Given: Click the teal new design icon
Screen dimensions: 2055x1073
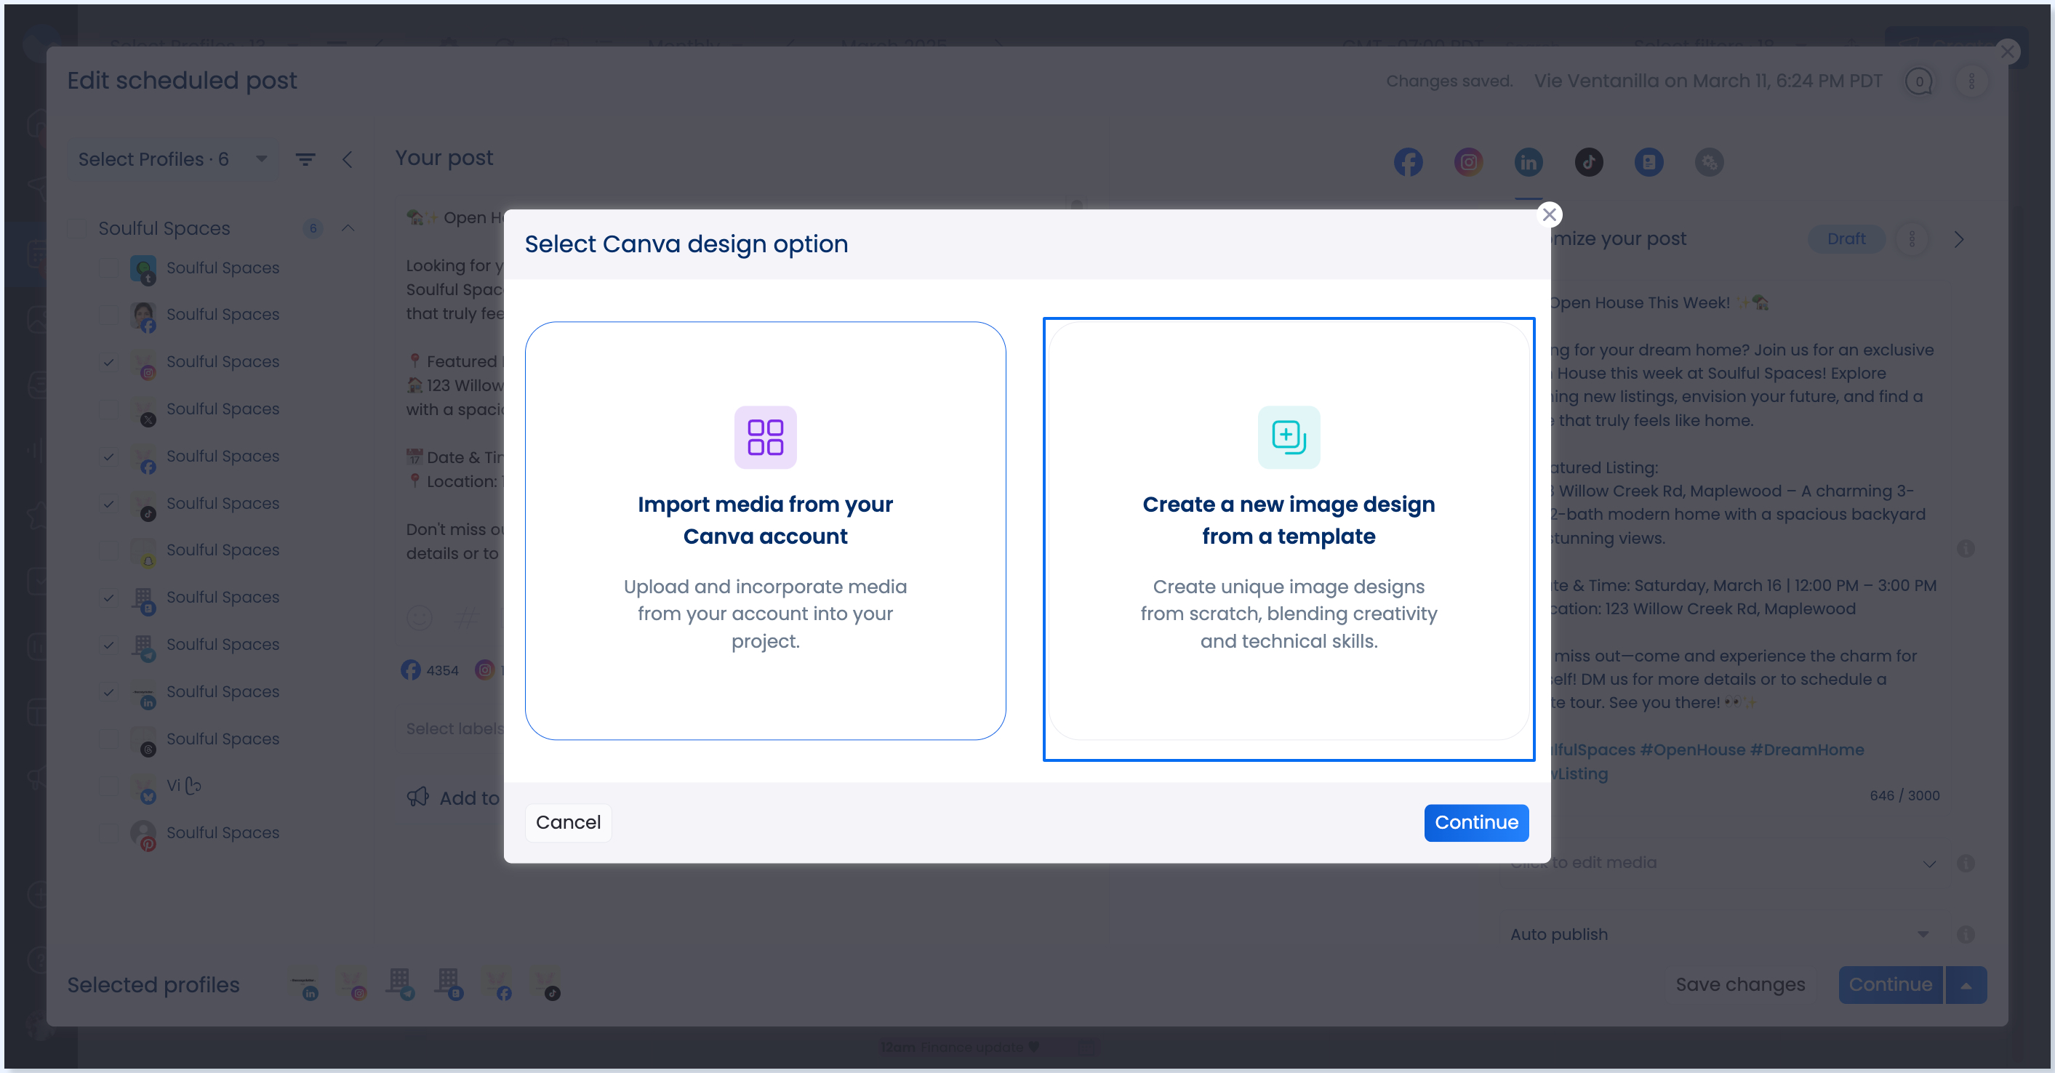Looking at the screenshot, I should [x=1289, y=437].
